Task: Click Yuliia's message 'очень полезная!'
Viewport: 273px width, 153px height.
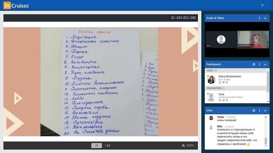Action: point(227,120)
